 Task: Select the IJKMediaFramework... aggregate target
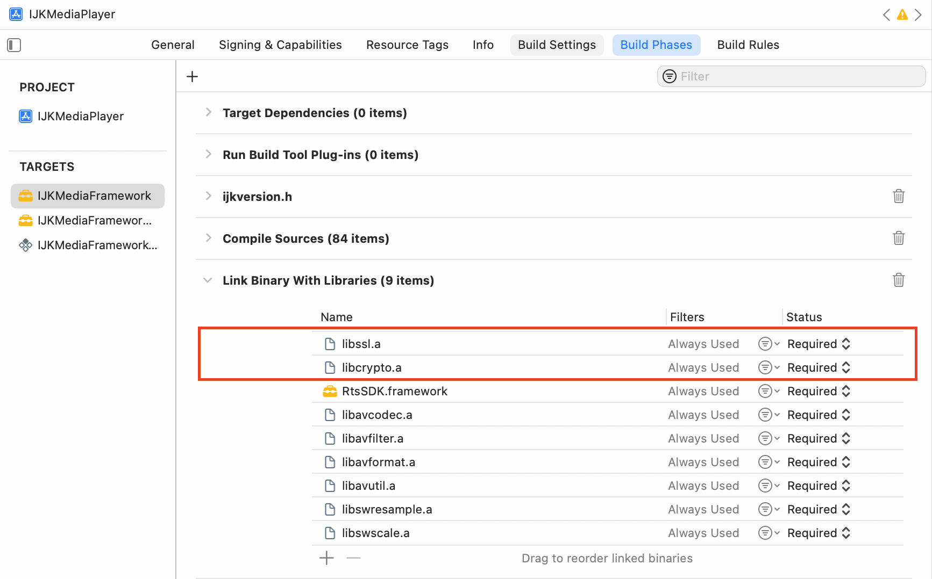(88, 245)
